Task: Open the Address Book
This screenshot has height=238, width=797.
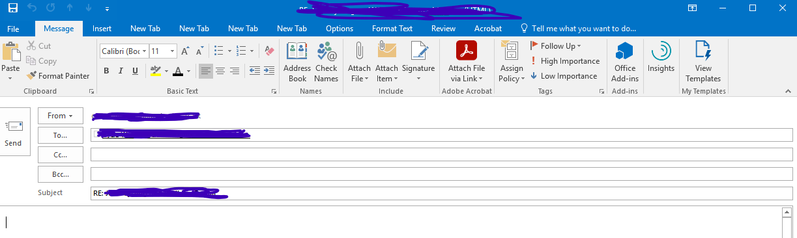Action: pos(297,62)
